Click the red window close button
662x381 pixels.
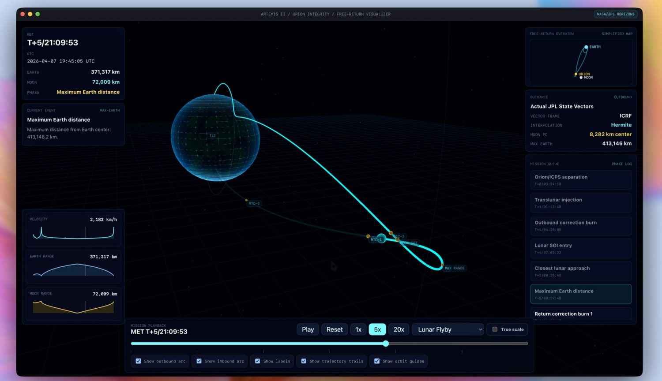coord(23,14)
